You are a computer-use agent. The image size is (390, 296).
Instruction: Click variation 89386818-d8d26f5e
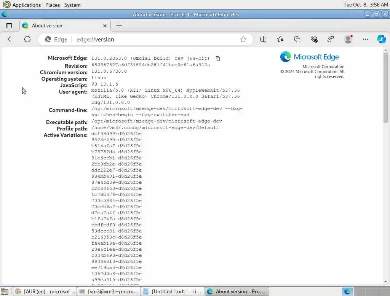pyautogui.click(x=117, y=262)
